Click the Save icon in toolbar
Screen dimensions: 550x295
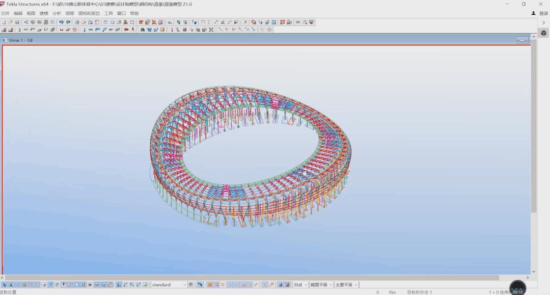17,22
